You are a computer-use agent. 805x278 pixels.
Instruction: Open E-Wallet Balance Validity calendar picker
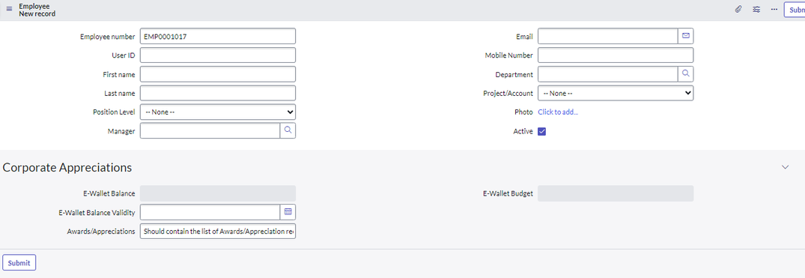(x=288, y=212)
